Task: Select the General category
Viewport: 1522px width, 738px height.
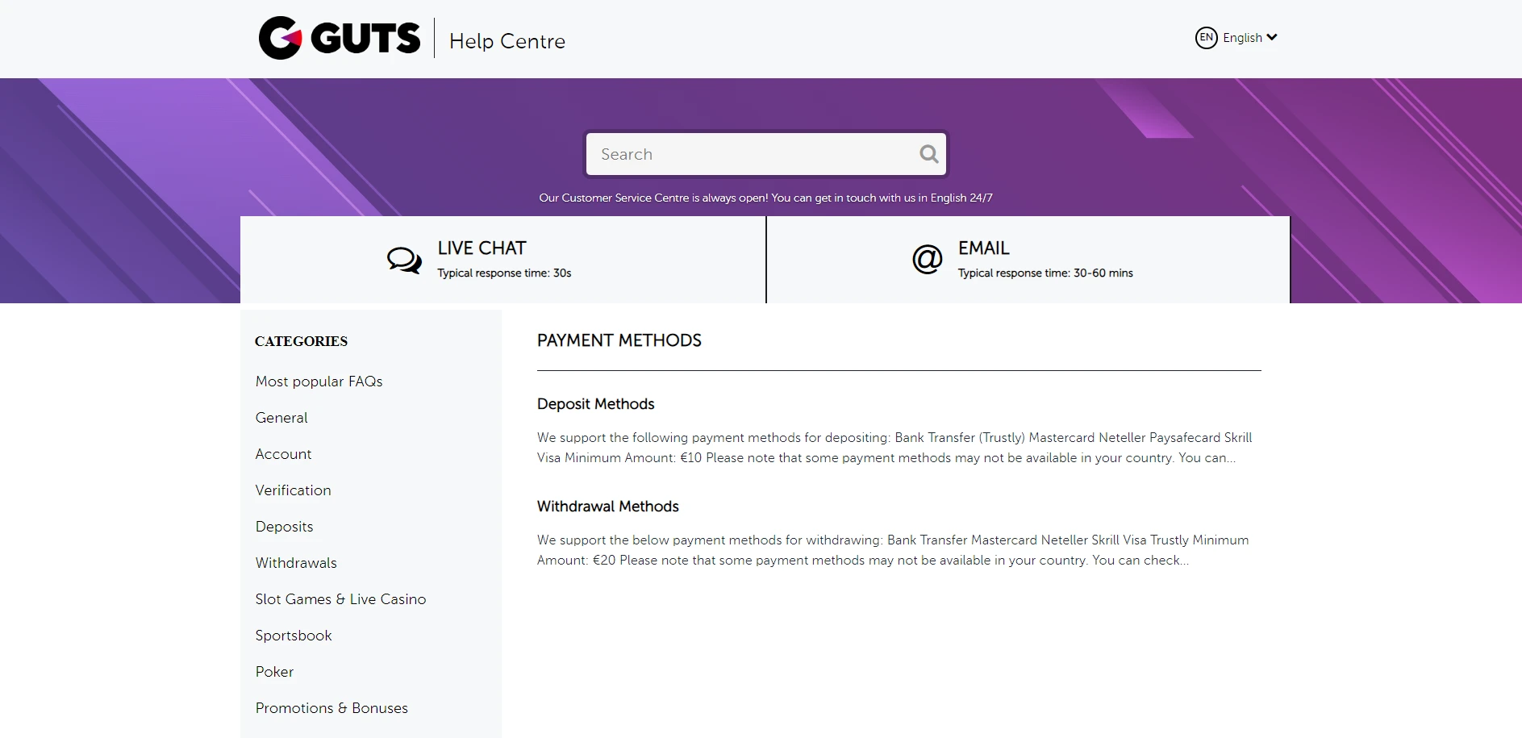Action: tap(281, 418)
